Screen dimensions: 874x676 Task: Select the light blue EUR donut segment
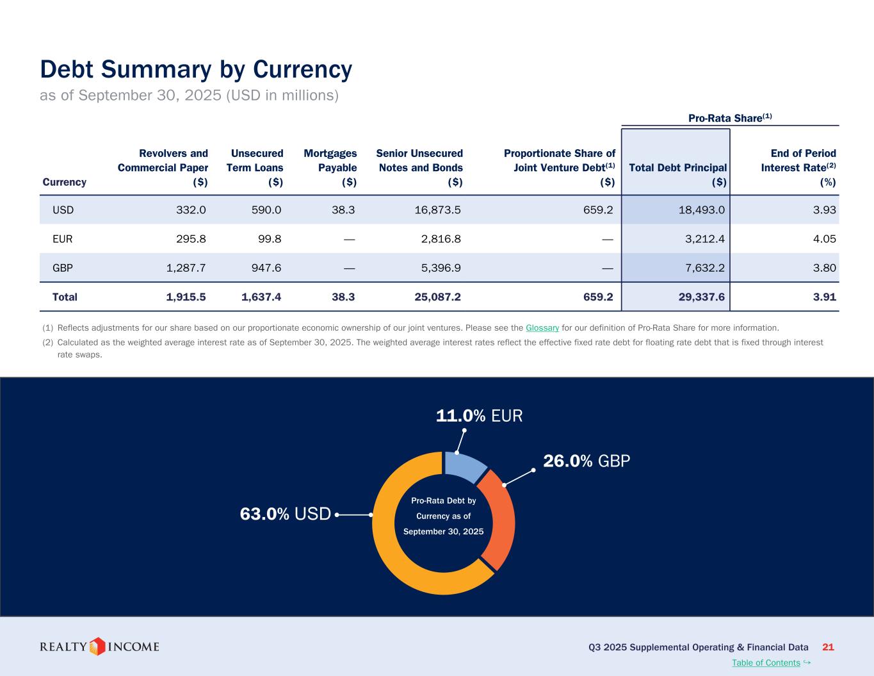click(x=465, y=466)
